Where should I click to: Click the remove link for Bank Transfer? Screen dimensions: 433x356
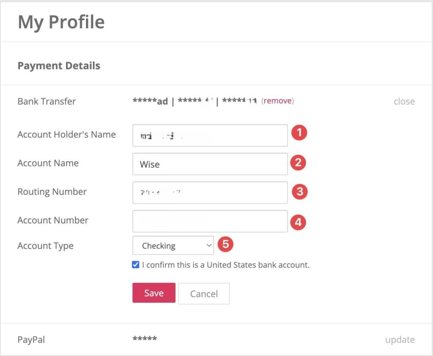click(x=277, y=101)
